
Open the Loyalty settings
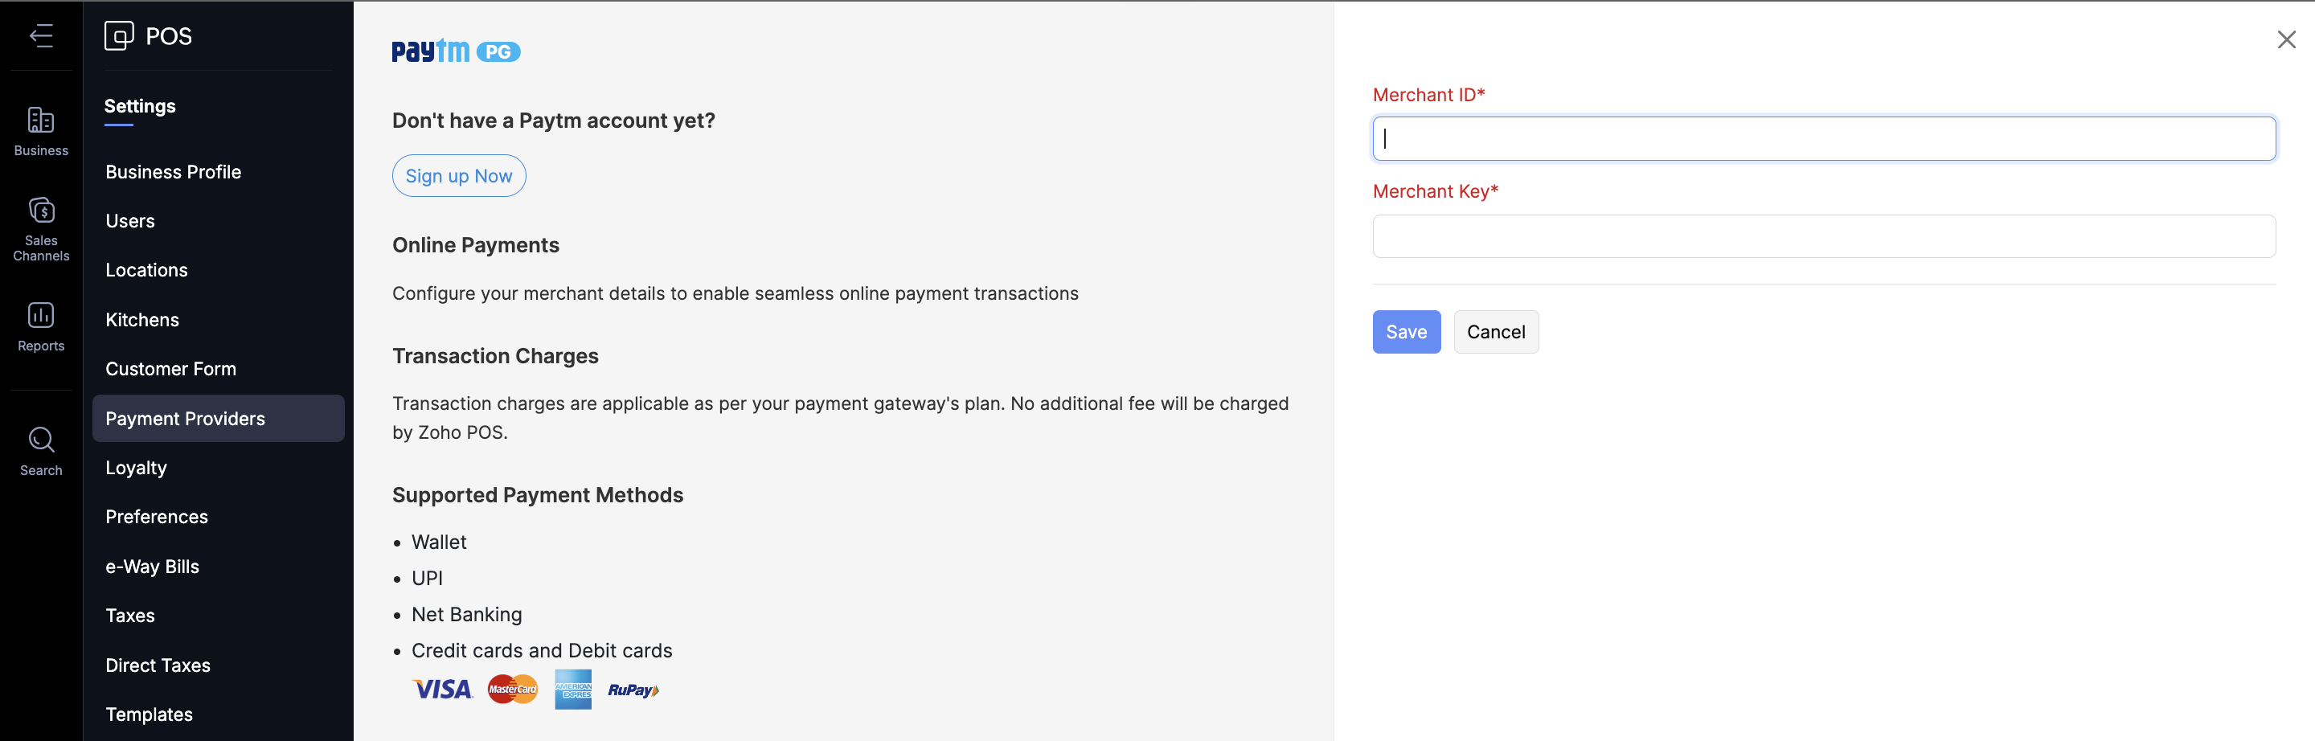coord(136,468)
